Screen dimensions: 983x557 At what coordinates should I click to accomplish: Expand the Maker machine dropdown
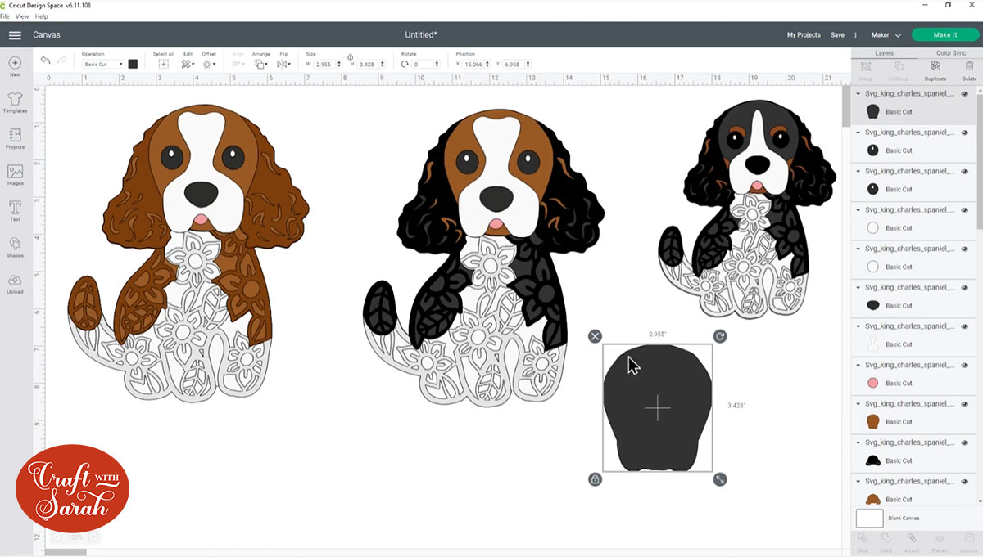(x=886, y=35)
